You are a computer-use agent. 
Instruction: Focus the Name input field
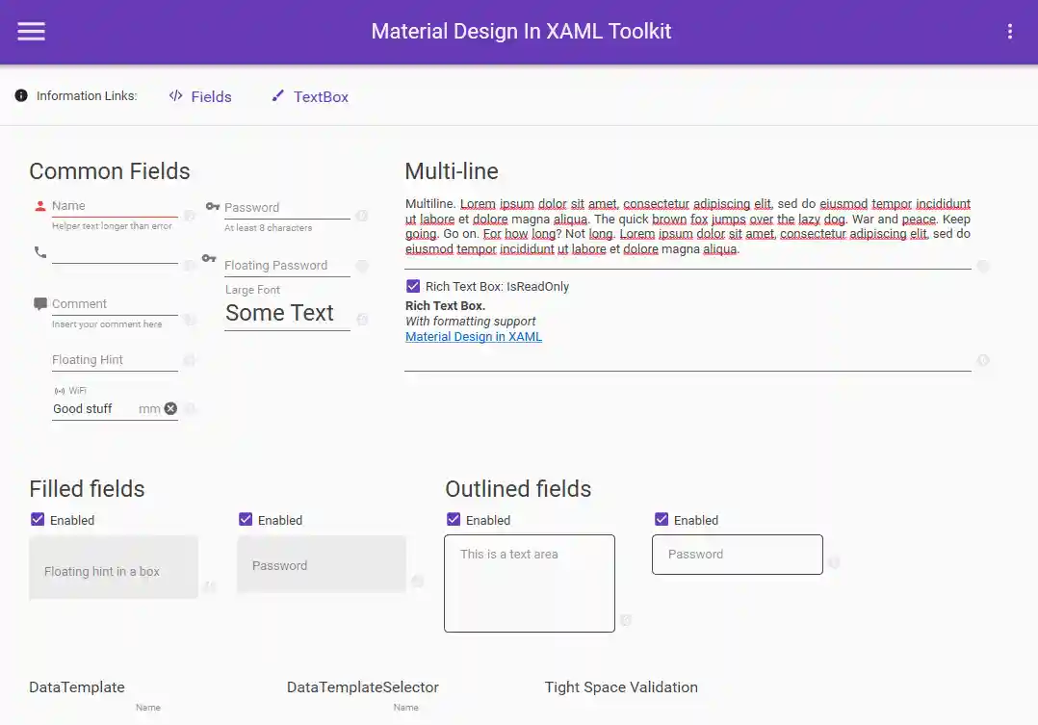[x=114, y=206]
